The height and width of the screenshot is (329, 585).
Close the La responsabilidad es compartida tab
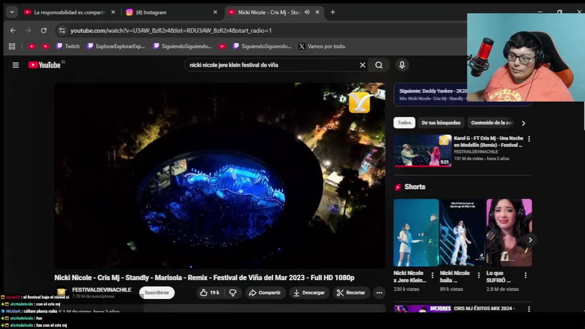[x=113, y=12]
